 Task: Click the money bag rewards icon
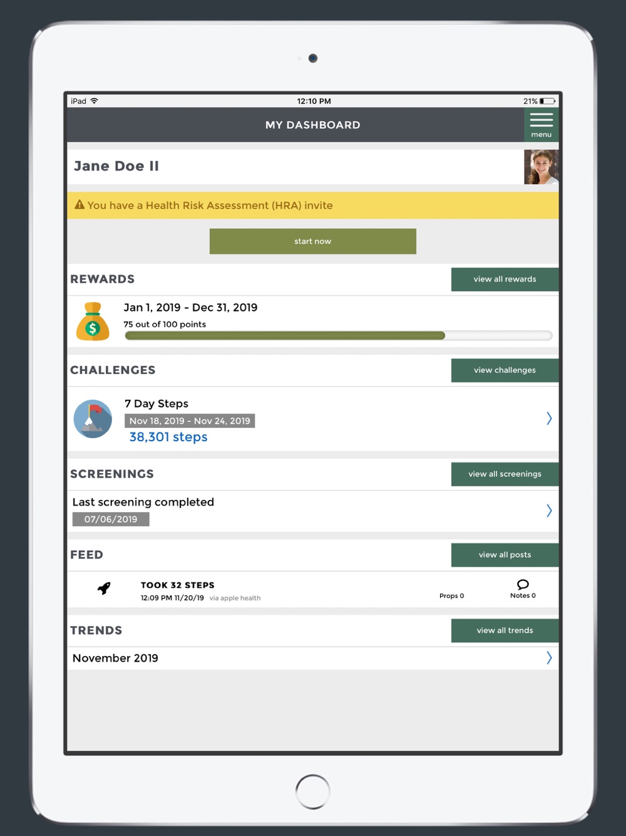coord(93,321)
